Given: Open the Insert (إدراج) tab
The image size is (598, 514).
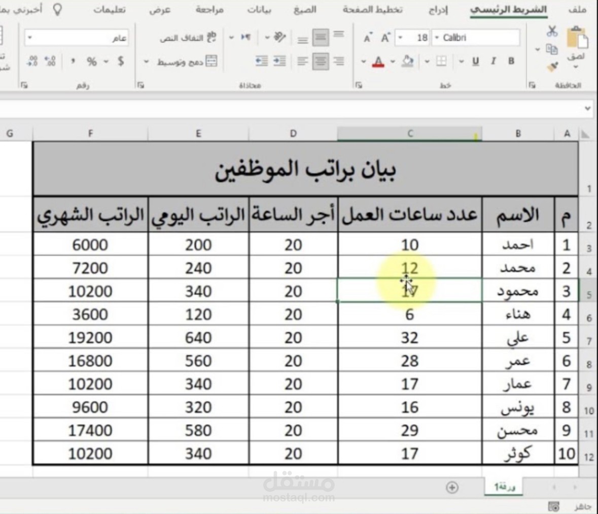Looking at the screenshot, I should [x=438, y=10].
